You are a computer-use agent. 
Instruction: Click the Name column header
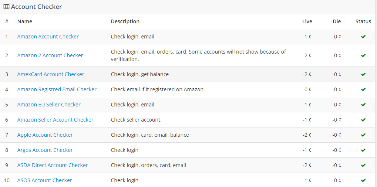[x=25, y=21]
